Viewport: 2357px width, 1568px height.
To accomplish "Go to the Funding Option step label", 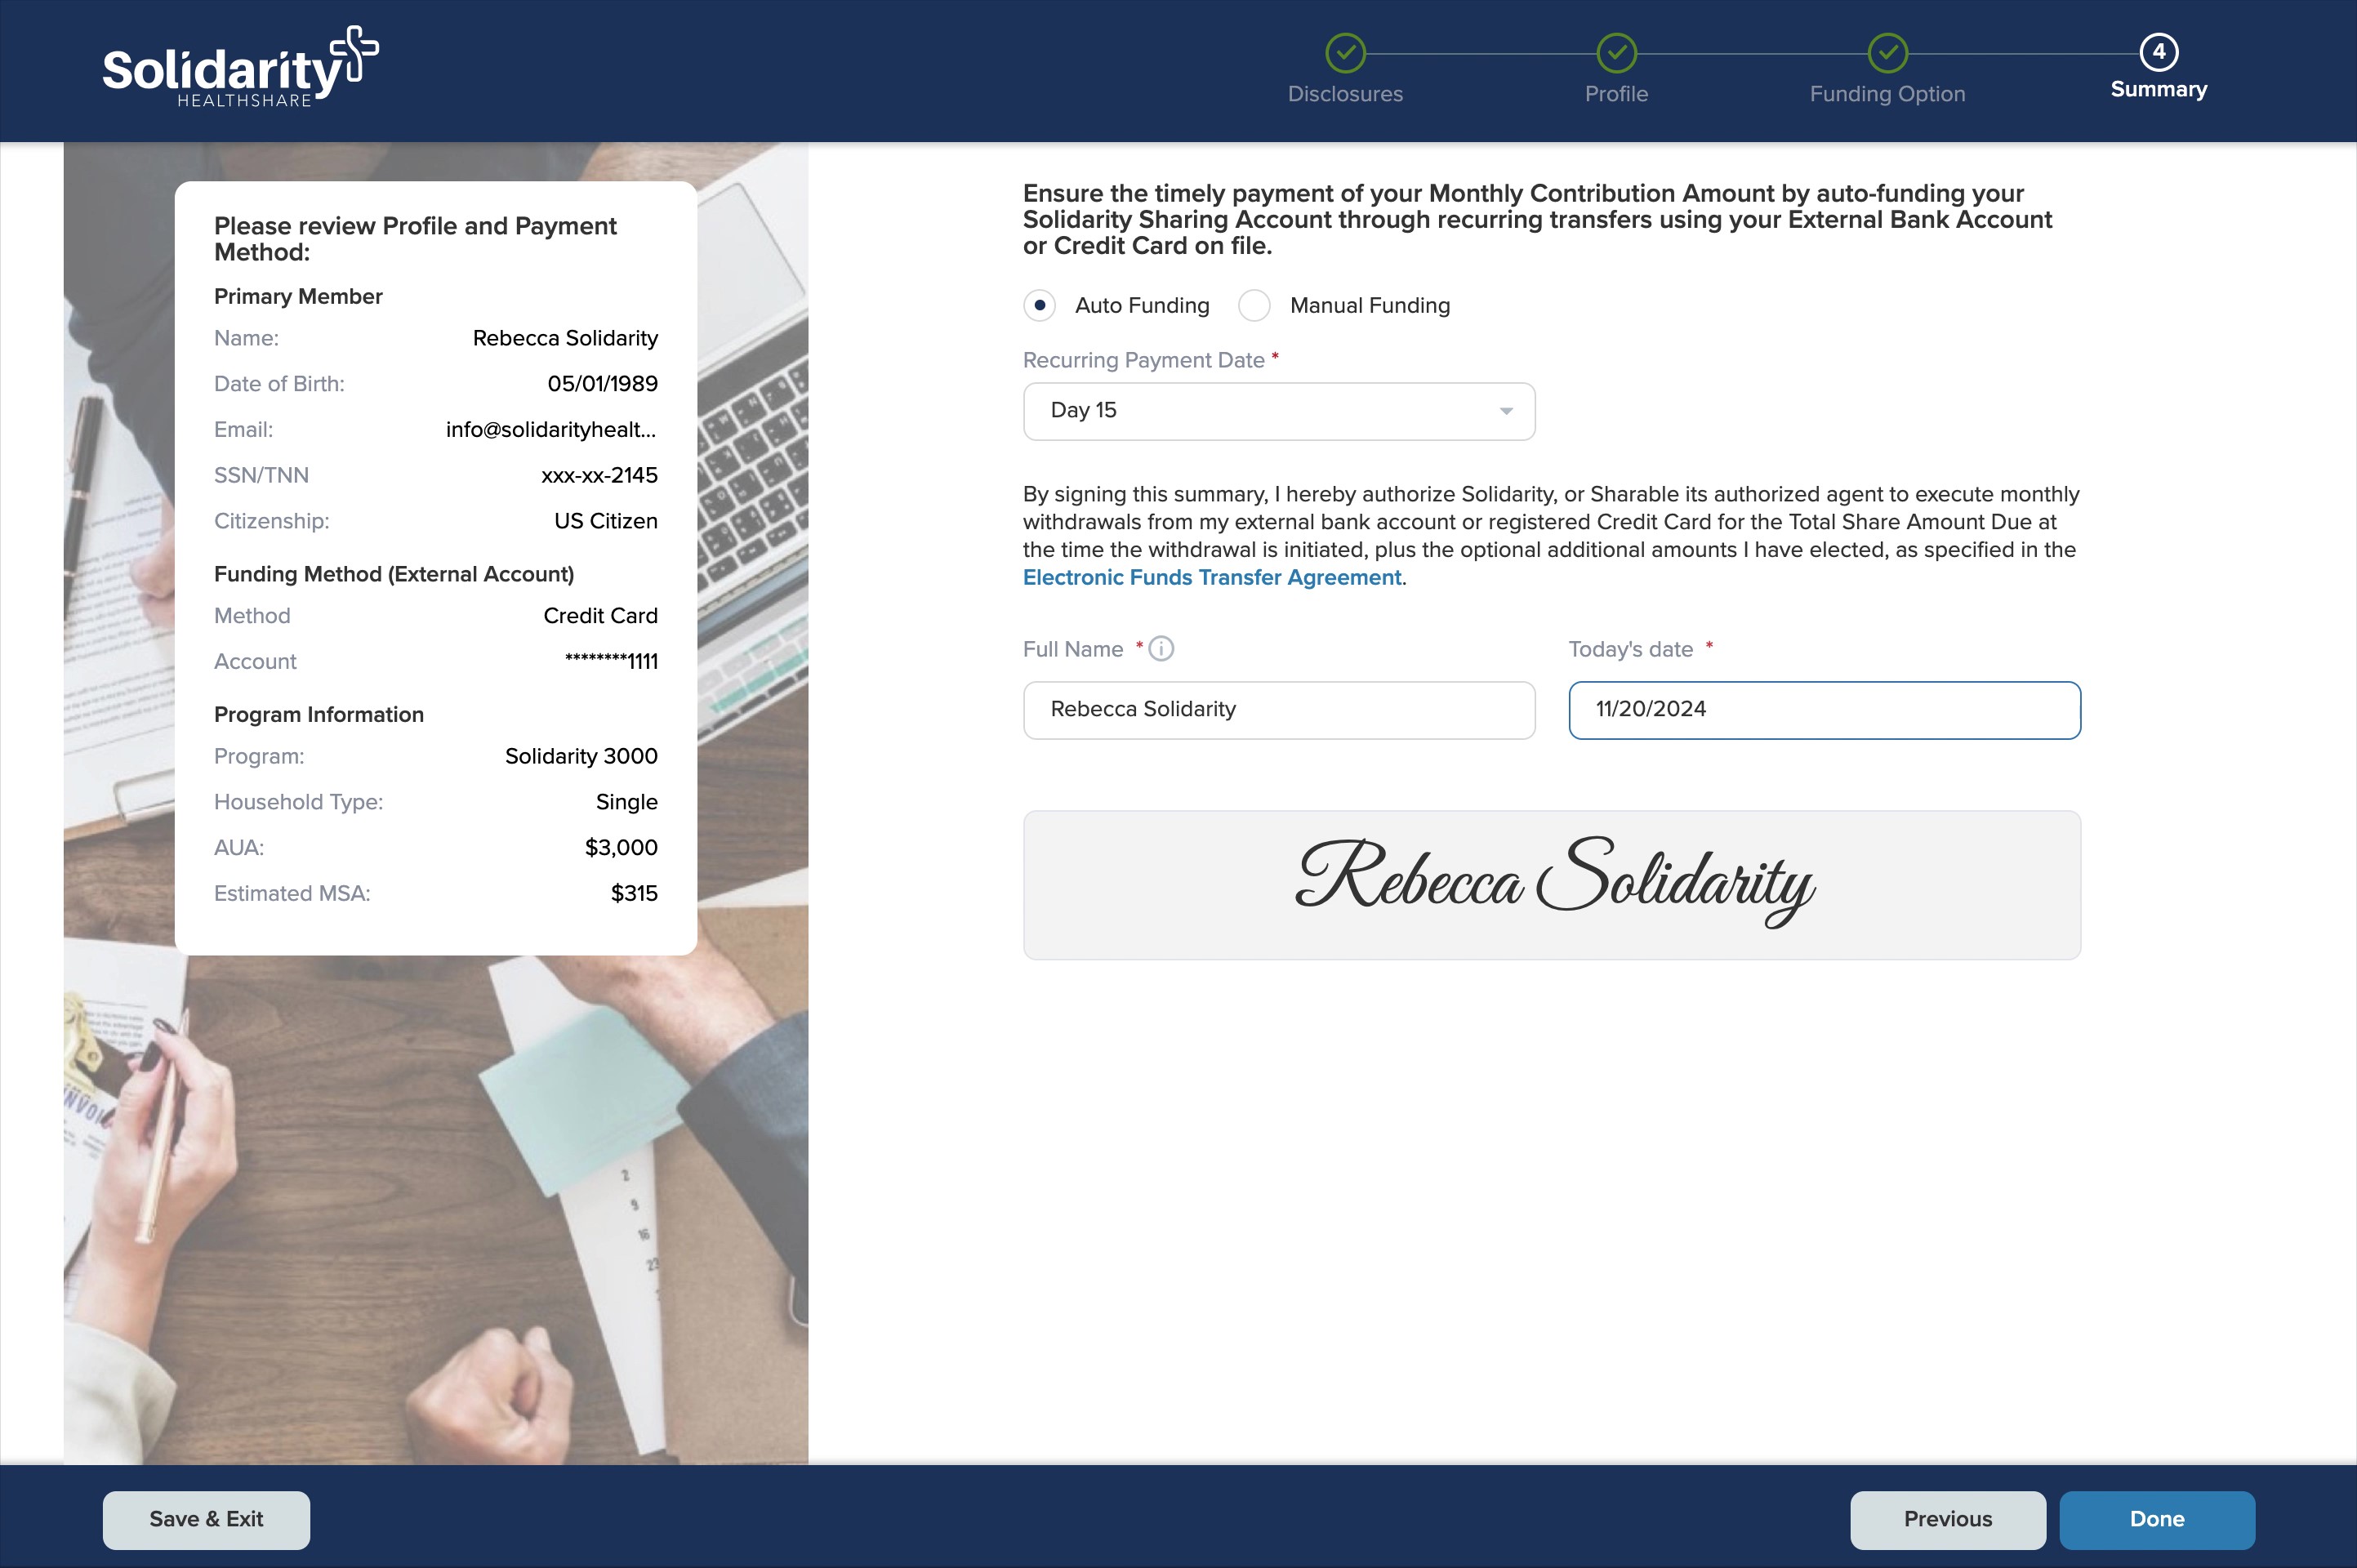I will [1887, 94].
